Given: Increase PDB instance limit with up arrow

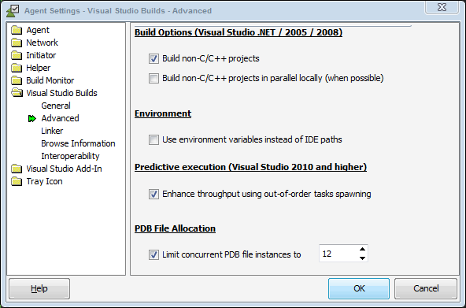Looking at the screenshot, I should (x=362, y=250).
